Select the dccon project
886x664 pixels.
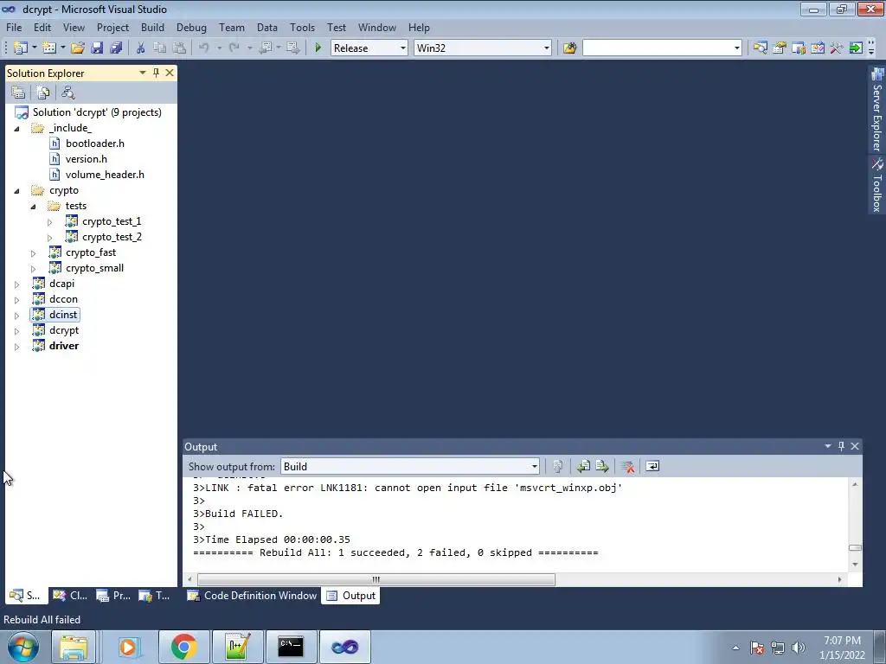(63, 299)
